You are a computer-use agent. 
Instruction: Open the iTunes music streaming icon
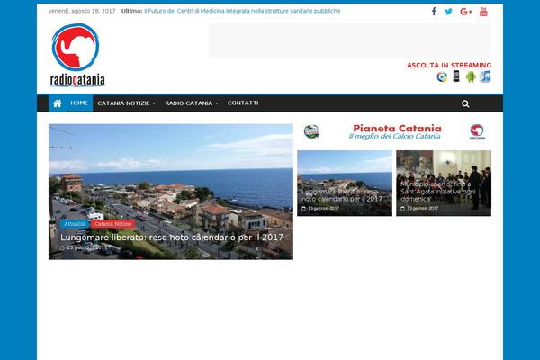[x=485, y=76]
